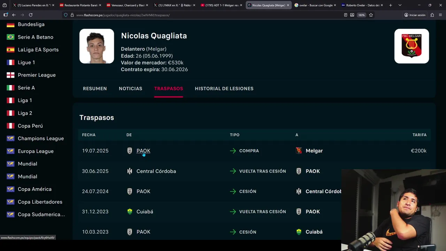Click the Peru flag beside Liga 1
446x251 pixels.
point(10,100)
